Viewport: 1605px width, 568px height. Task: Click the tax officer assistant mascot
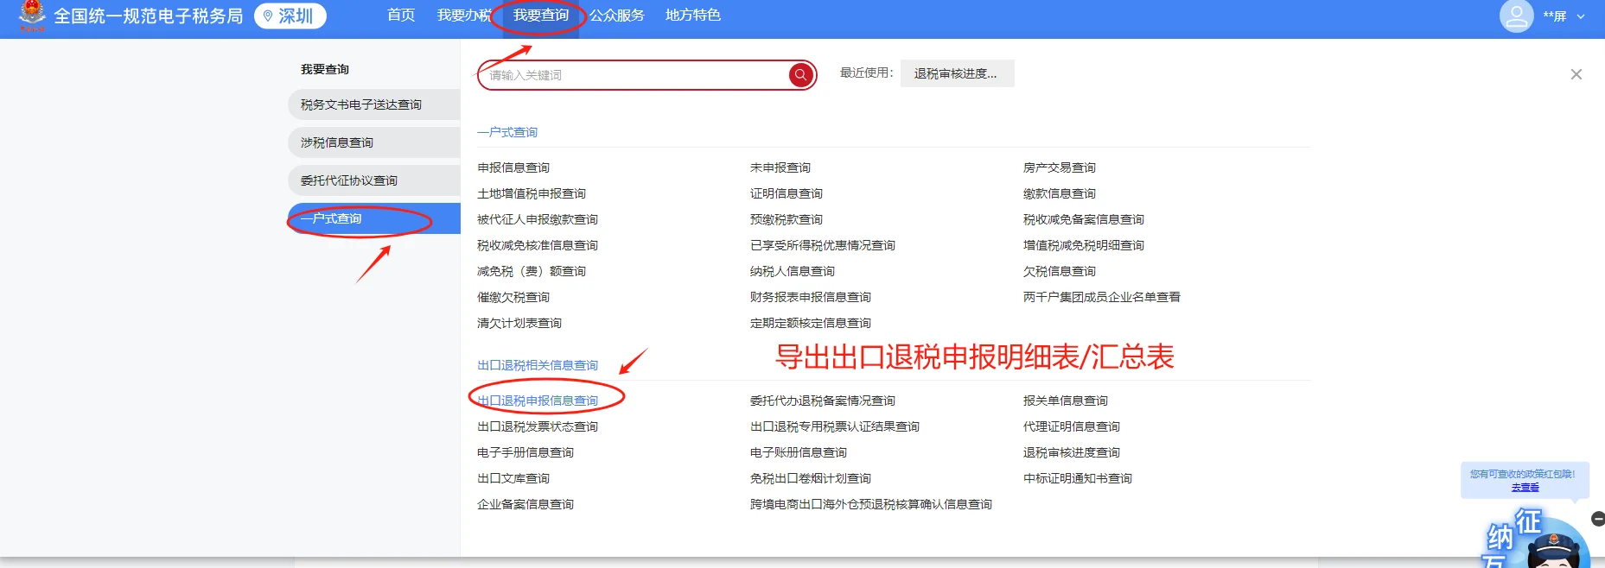tap(1552, 544)
